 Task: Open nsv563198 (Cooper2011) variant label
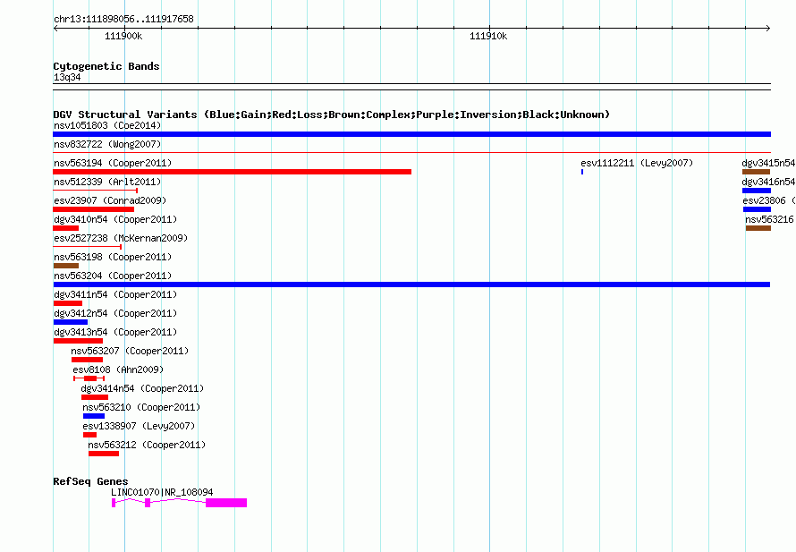pos(113,257)
